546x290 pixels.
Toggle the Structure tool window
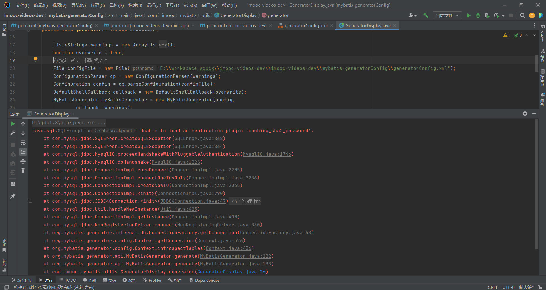tap(4, 265)
